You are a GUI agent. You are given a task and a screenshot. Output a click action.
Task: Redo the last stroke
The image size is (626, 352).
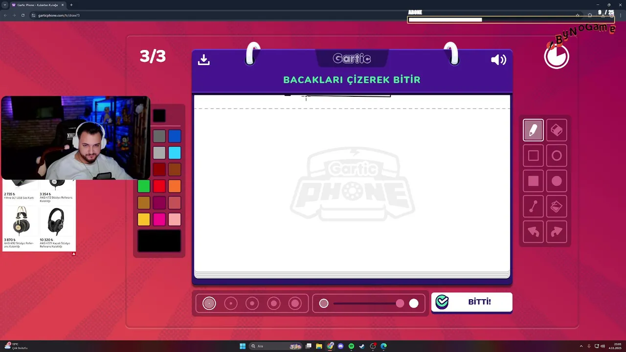click(557, 232)
